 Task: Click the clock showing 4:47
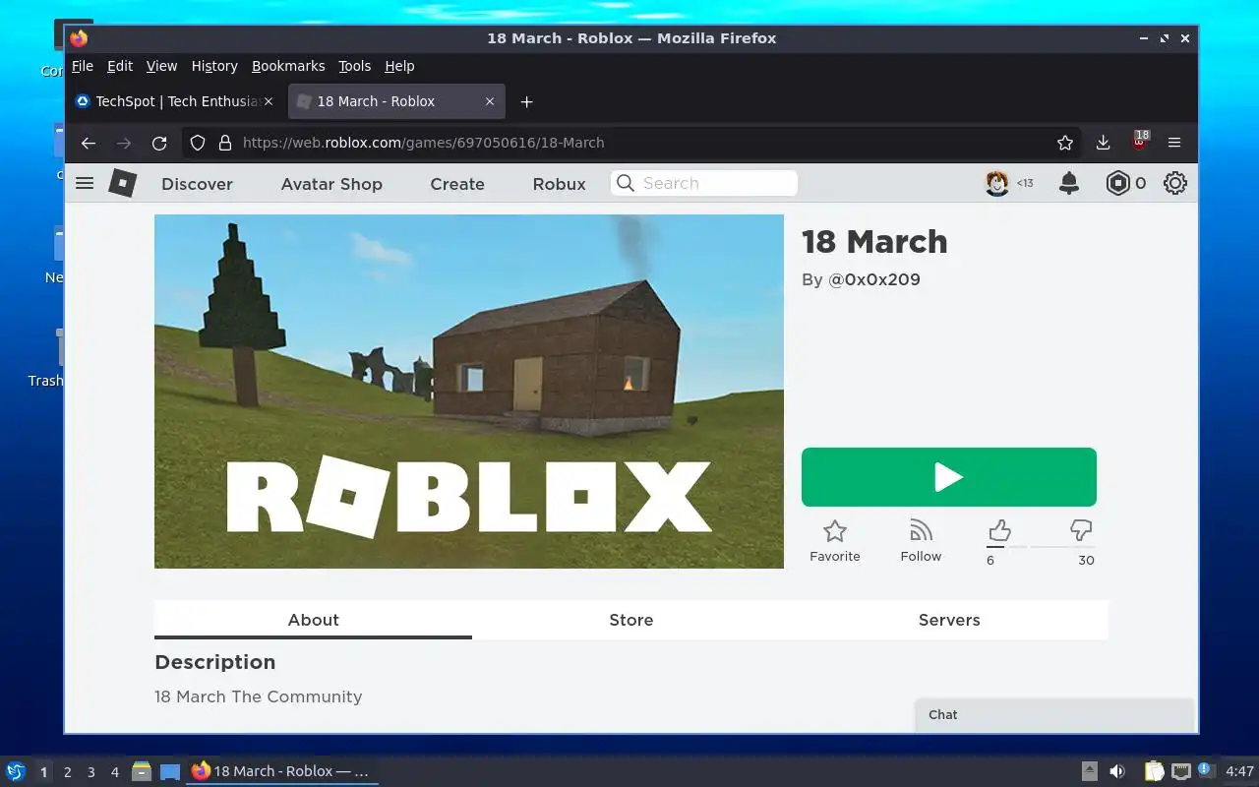(x=1239, y=771)
